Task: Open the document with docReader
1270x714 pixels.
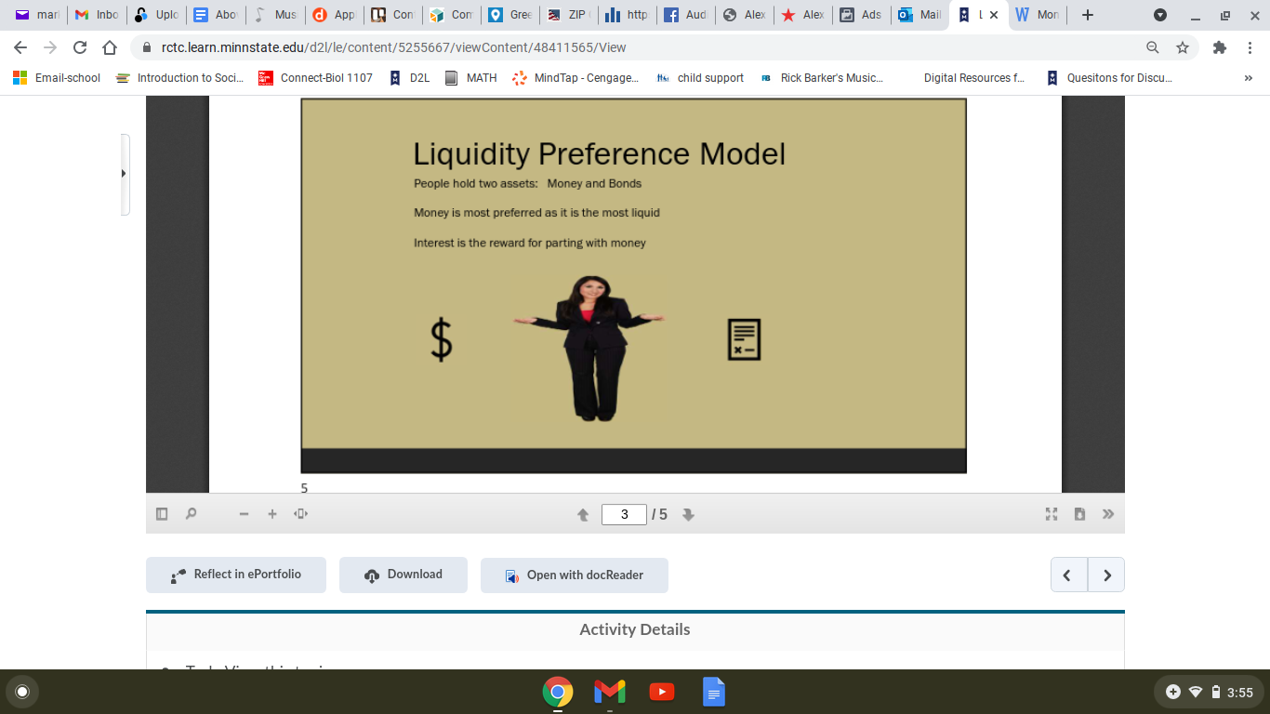Action: click(574, 575)
